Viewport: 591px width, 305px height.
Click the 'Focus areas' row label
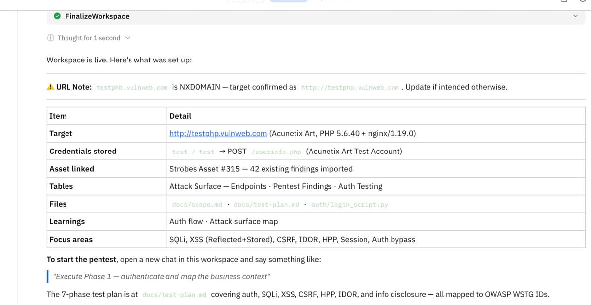[x=71, y=240]
